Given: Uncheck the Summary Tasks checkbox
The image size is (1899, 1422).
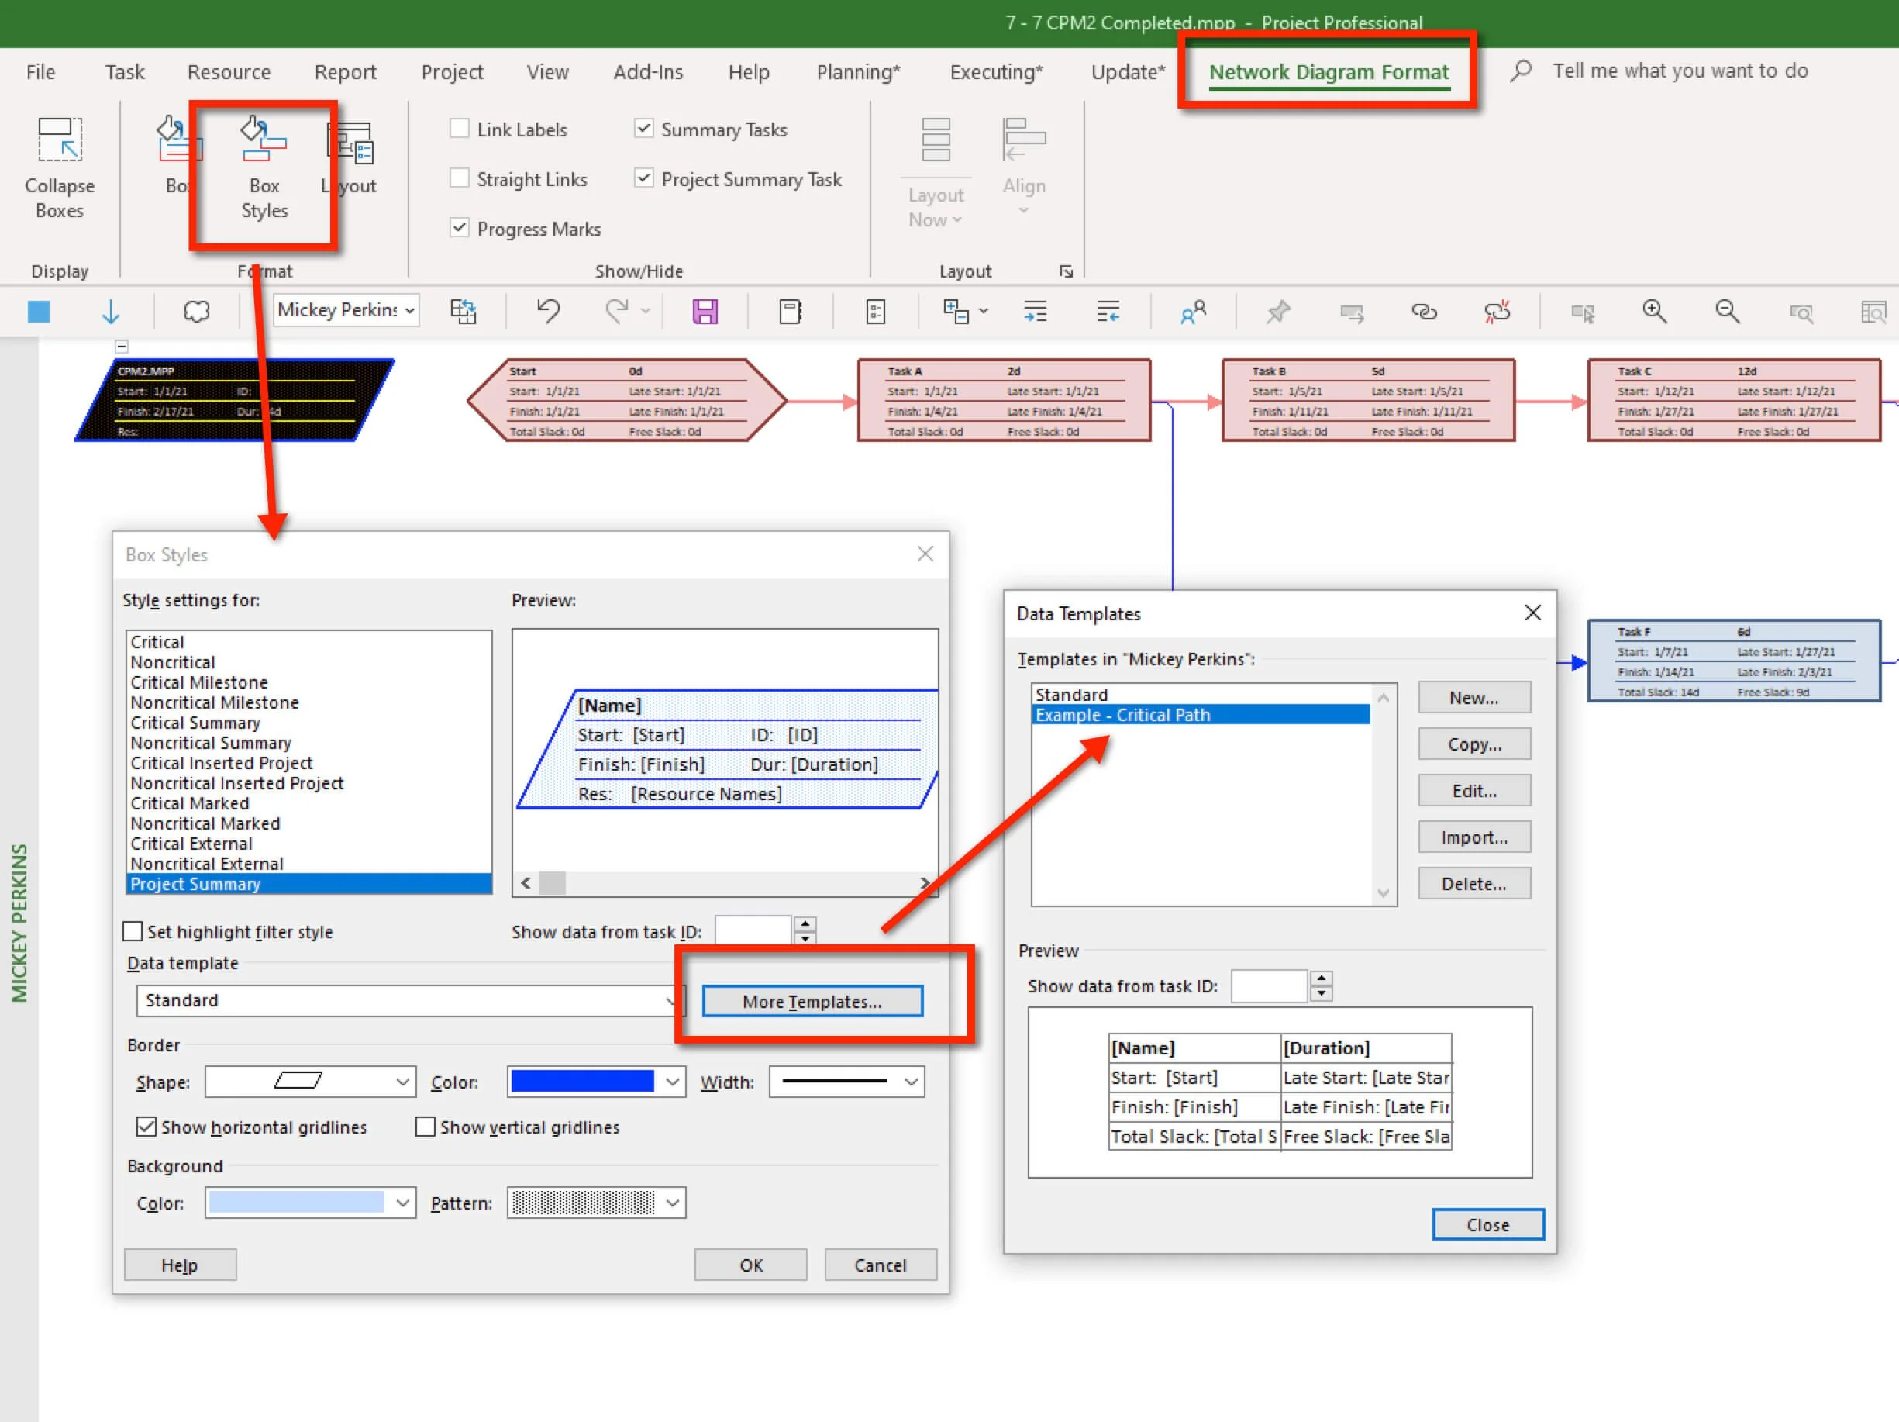Looking at the screenshot, I should (643, 129).
